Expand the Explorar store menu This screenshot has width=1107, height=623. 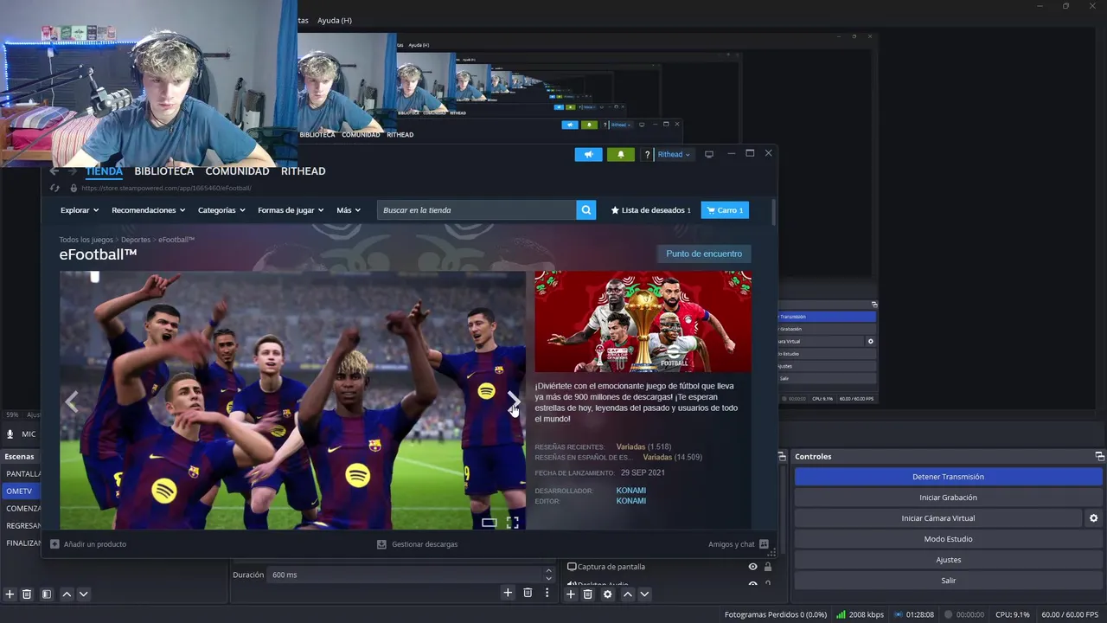[80, 210]
